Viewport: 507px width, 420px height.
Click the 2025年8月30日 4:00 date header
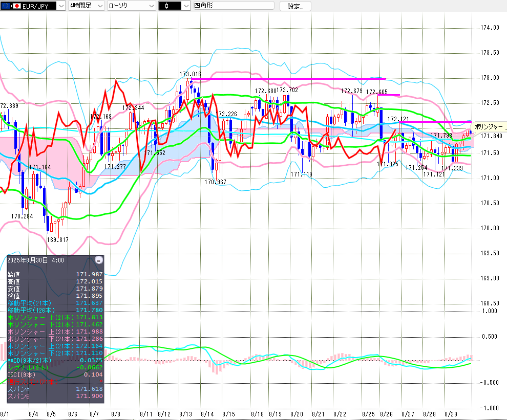35,260
